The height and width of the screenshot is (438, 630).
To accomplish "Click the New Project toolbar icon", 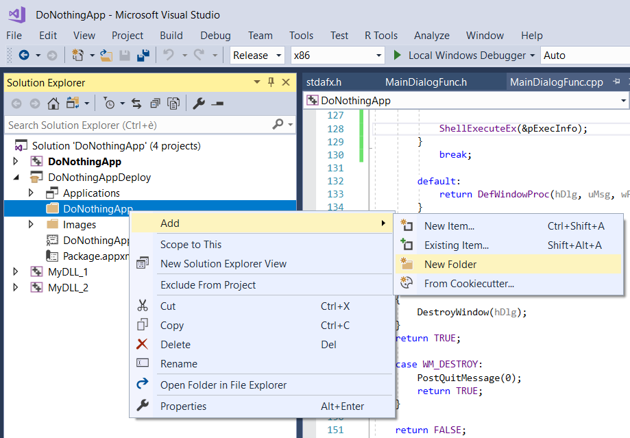I will tap(77, 55).
